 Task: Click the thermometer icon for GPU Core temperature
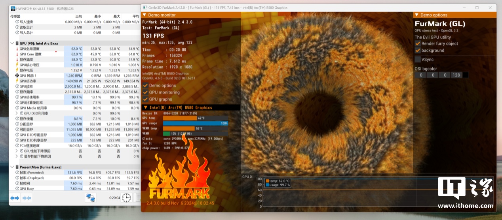[x=17, y=54]
